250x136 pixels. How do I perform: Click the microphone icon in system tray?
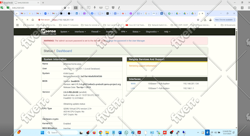coord(207,132)
